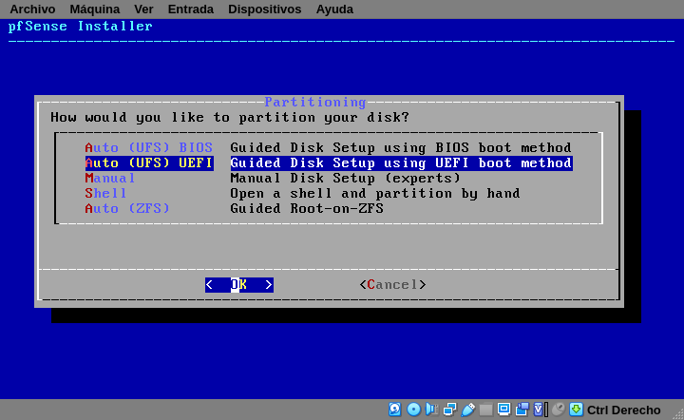Click the gray shared folders icon
The height and width of the screenshot is (420, 684).
485,410
